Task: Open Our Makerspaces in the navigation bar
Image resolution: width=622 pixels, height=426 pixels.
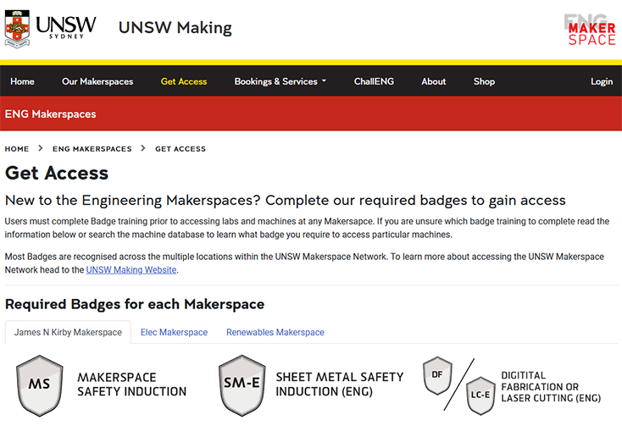Action: point(97,81)
